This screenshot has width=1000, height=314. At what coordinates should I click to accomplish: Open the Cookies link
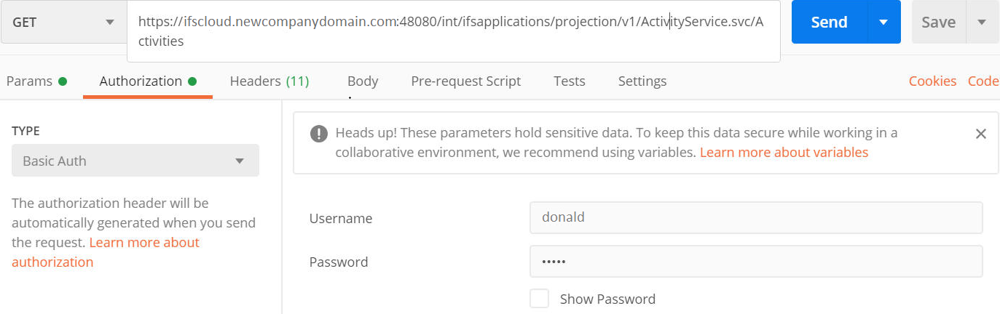[932, 81]
